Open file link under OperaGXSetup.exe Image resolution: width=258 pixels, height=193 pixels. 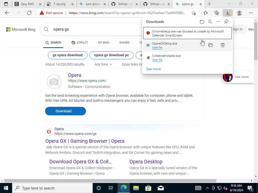(157, 47)
